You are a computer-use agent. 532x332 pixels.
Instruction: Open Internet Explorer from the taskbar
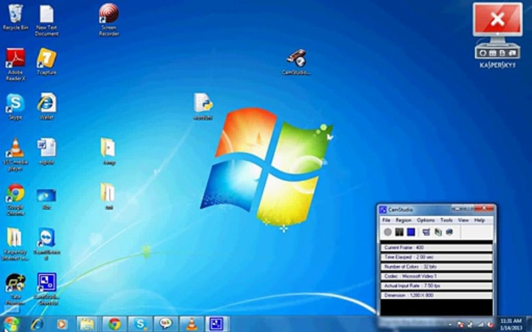click(x=37, y=324)
